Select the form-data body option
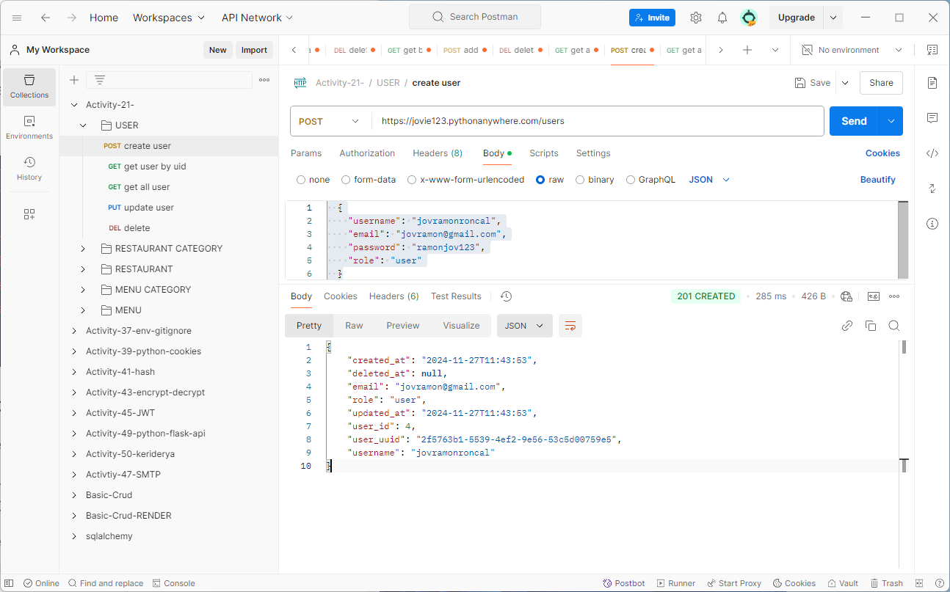Image resolution: width=950 pixels, height=592 pixels. (369, 180)
